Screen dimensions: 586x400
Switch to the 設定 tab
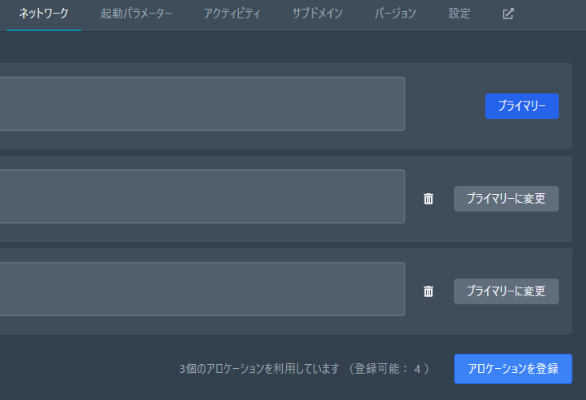460,14
